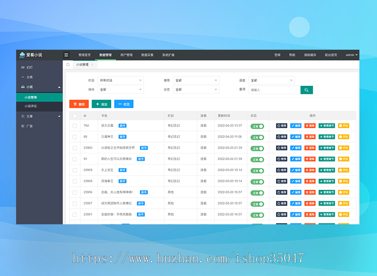Click 编辑 pencil button for row id 88
Image resolution: width=377 pixels, height=276 pixels.
(296, 137)
